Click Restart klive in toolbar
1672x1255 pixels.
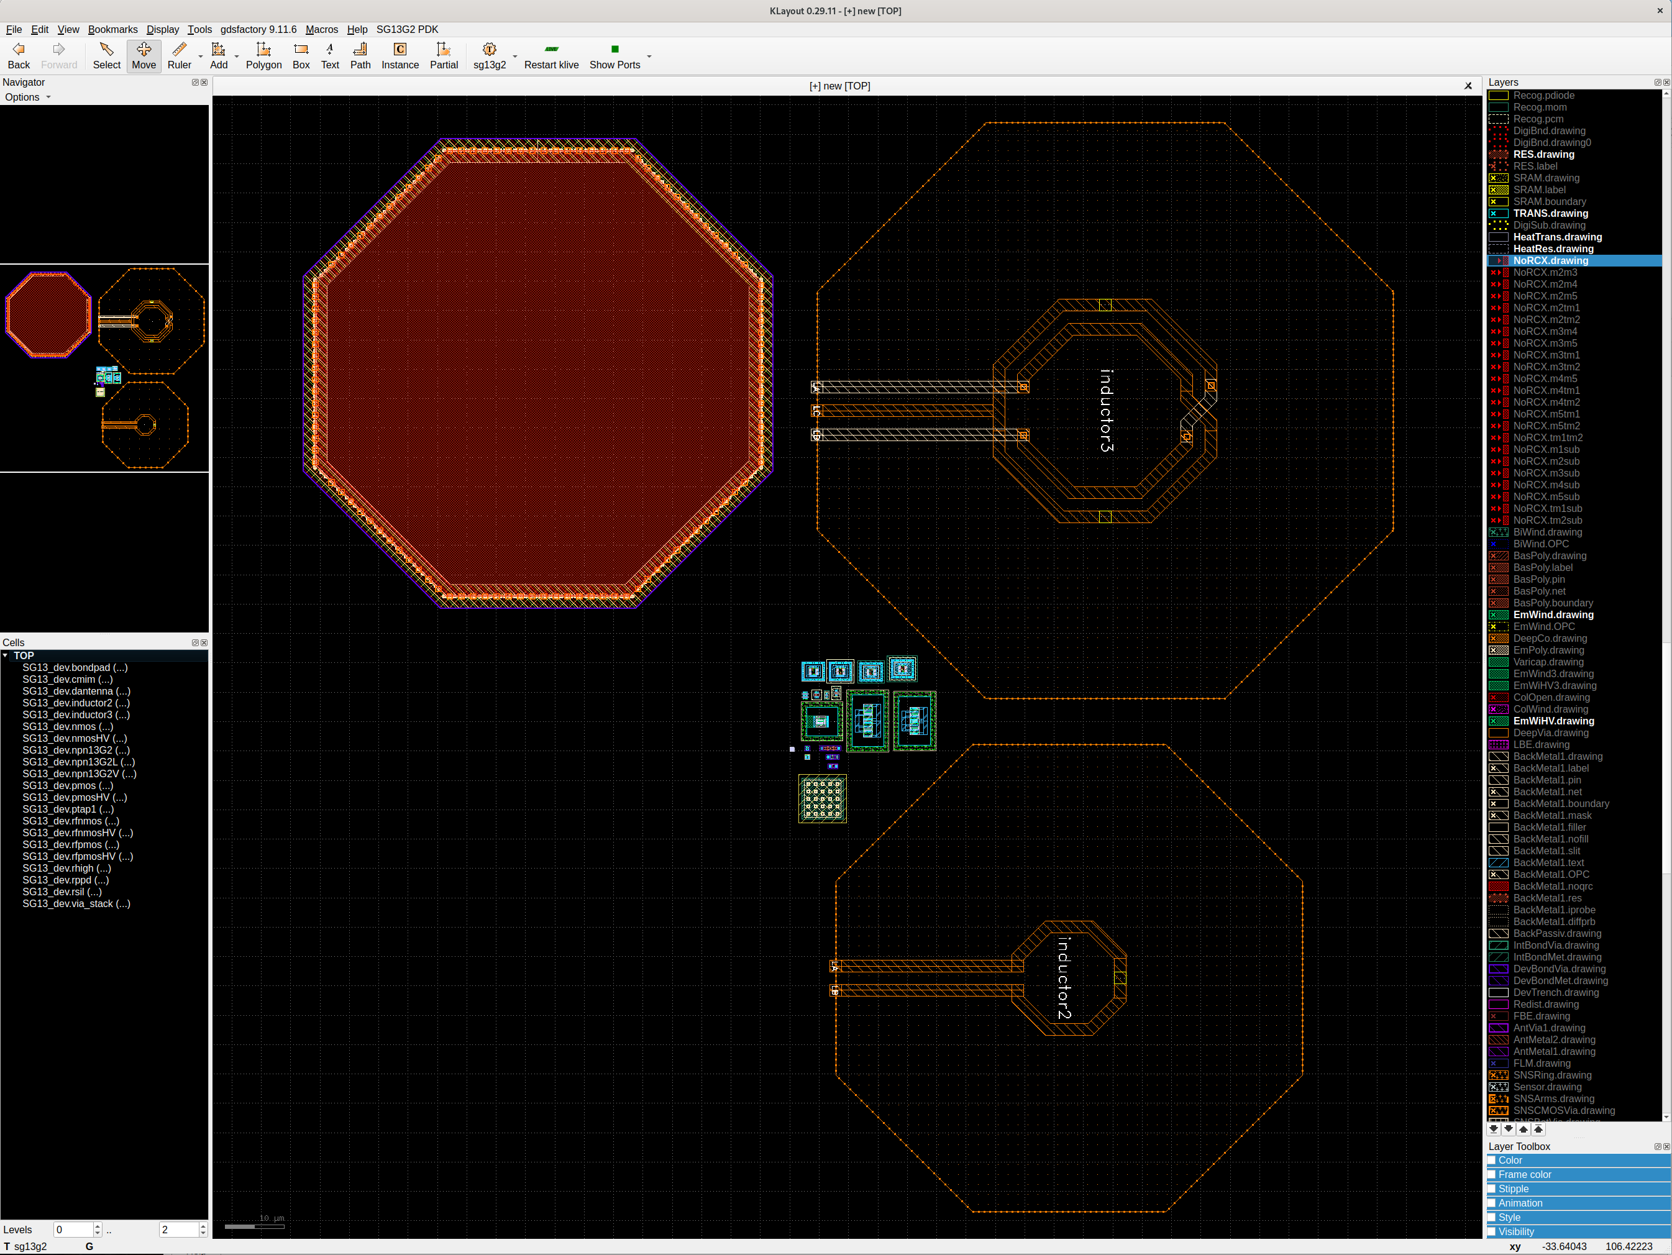pos(551,55)
